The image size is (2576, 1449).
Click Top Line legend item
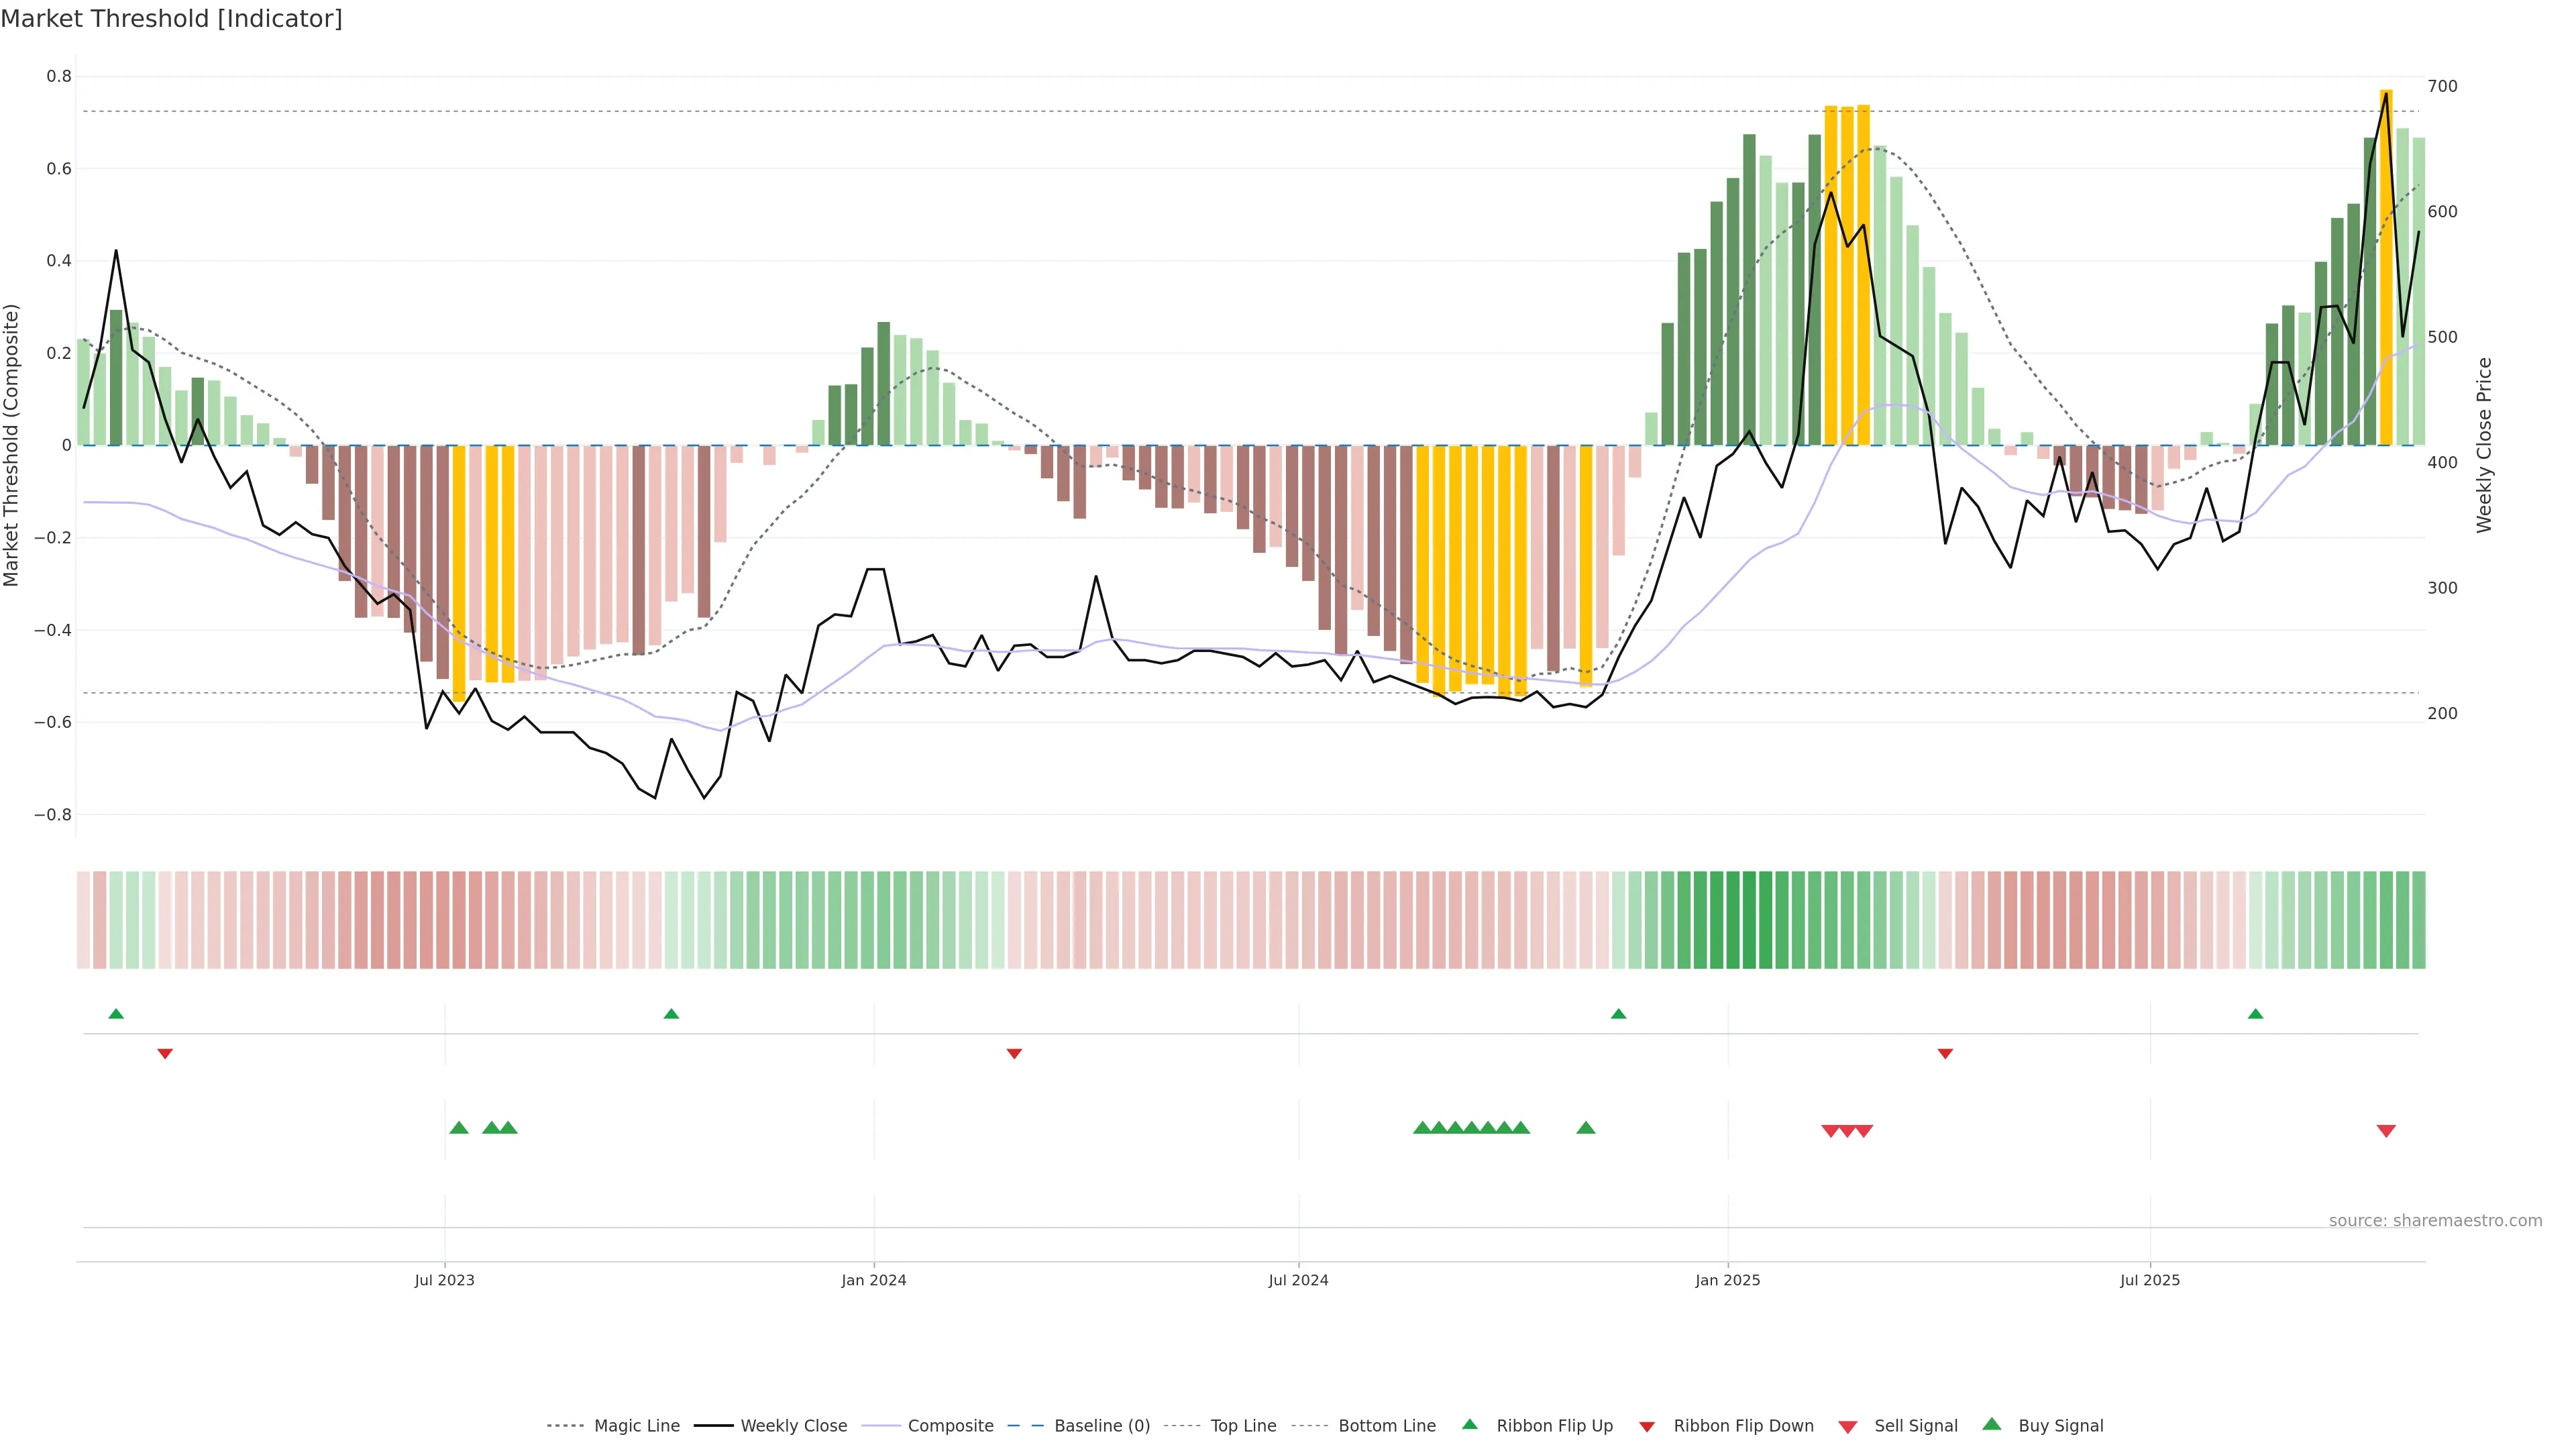1243,1426
